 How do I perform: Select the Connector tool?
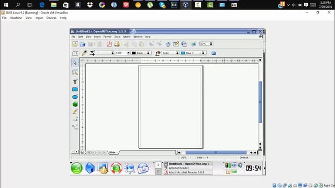tap(75, 127)
